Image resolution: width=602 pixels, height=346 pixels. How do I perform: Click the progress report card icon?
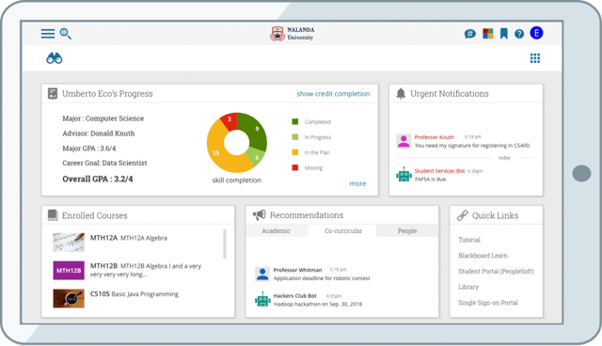click(53, 94)
